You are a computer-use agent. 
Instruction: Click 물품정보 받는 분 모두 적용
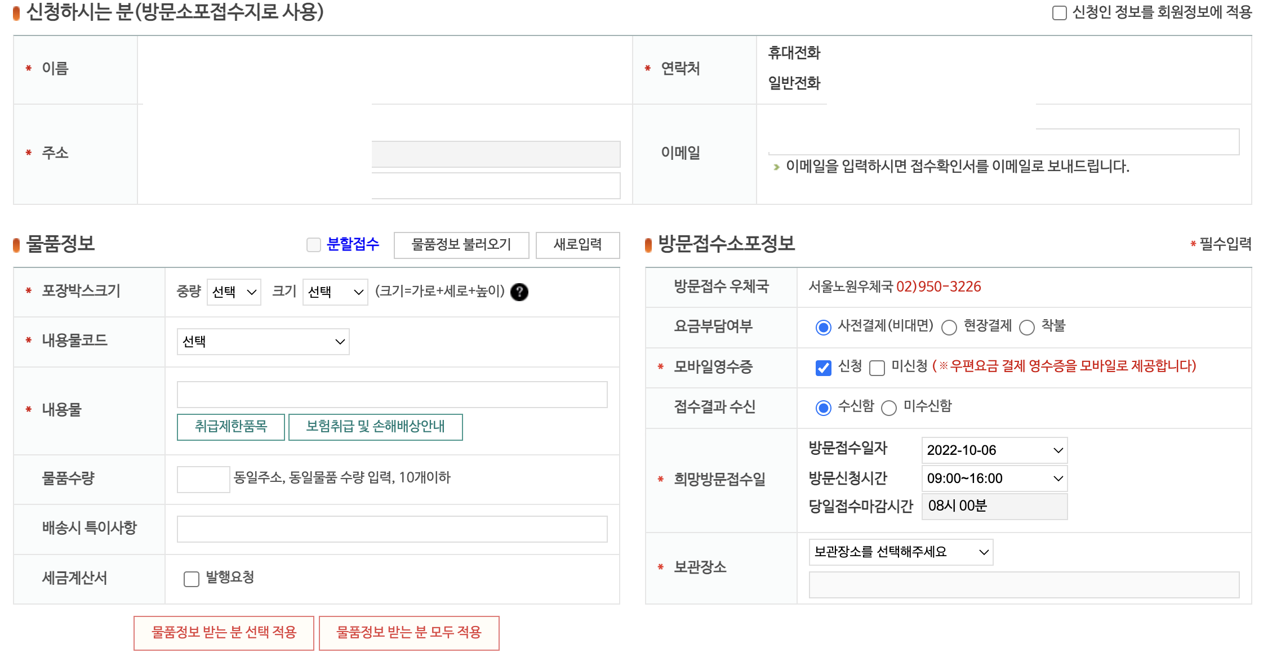coord(409,633)
